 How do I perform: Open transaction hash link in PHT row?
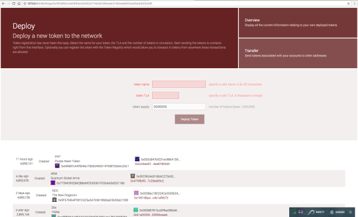click(x=152, y=164)
